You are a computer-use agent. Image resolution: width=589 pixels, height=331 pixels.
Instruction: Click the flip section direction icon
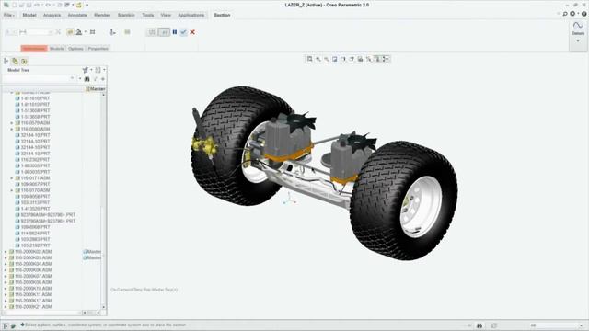click(58, 32)
